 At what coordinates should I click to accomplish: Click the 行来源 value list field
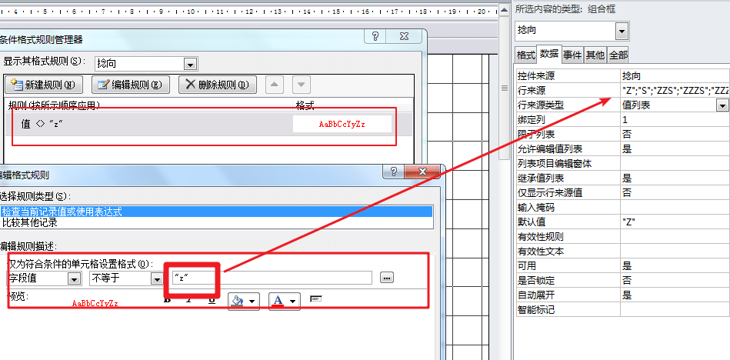point(675,90)
